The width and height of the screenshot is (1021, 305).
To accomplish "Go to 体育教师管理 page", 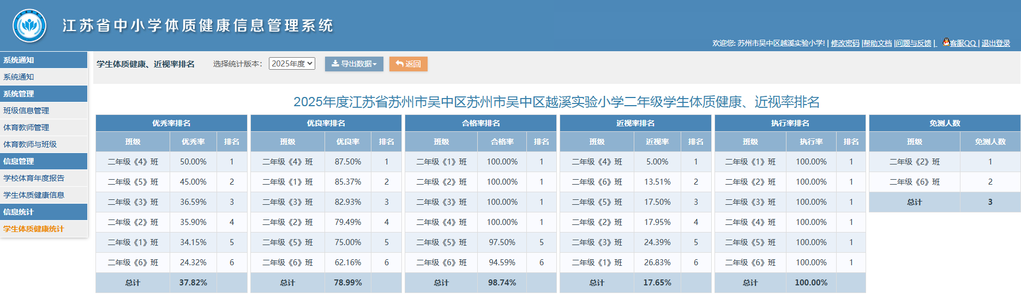I will pos(26,127).
